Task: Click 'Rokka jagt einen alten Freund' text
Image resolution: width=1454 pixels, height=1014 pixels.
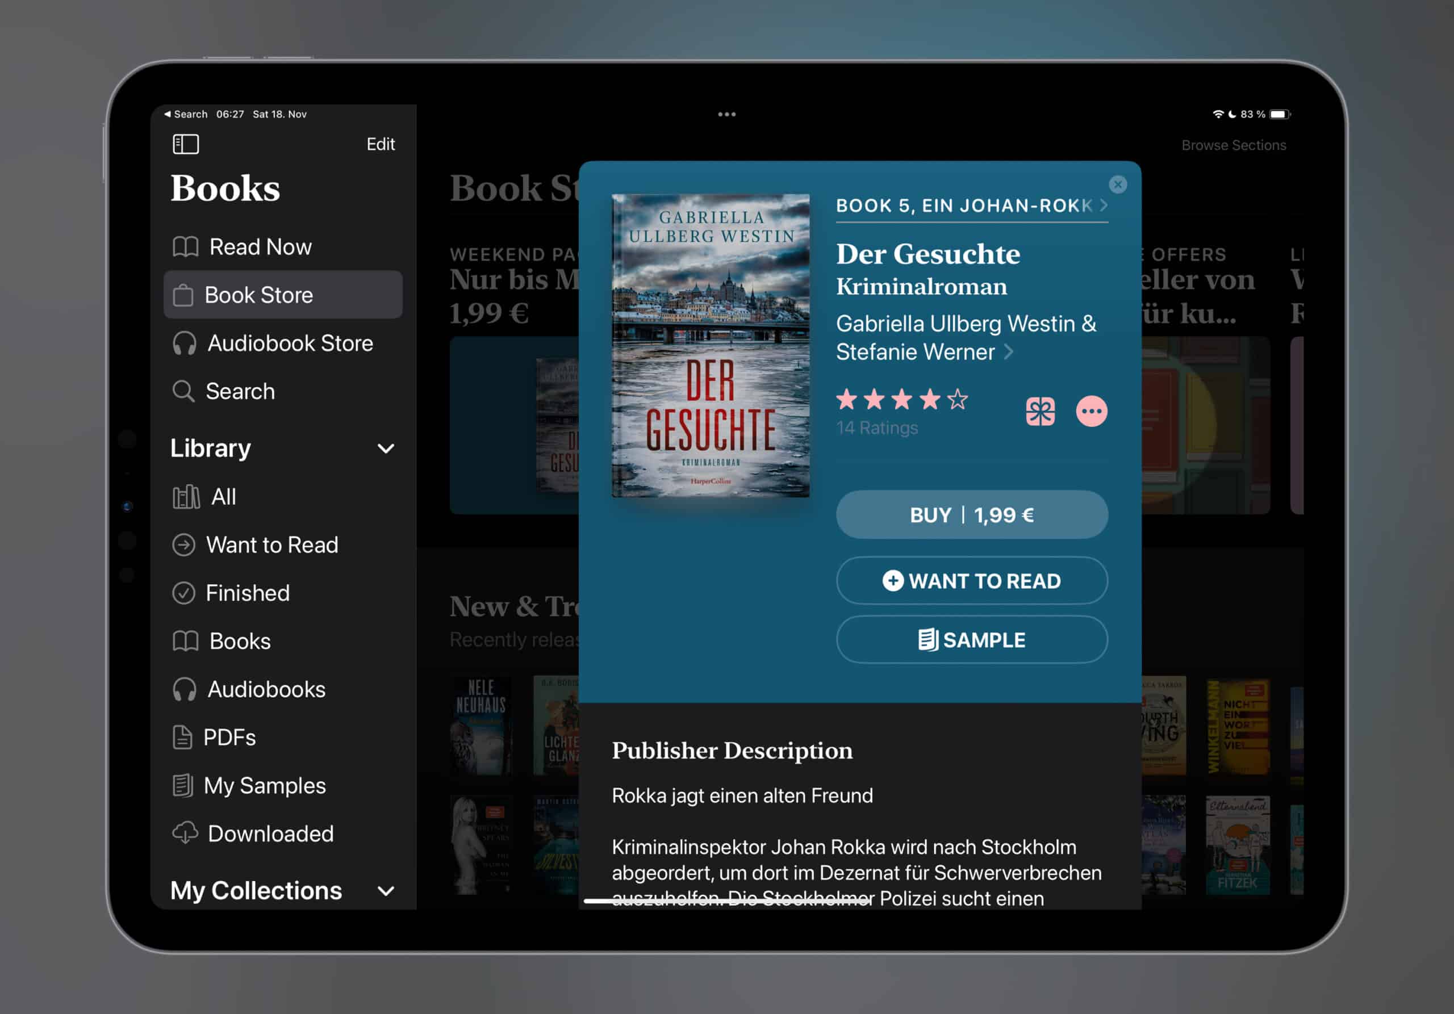Action: coord(742,795)
